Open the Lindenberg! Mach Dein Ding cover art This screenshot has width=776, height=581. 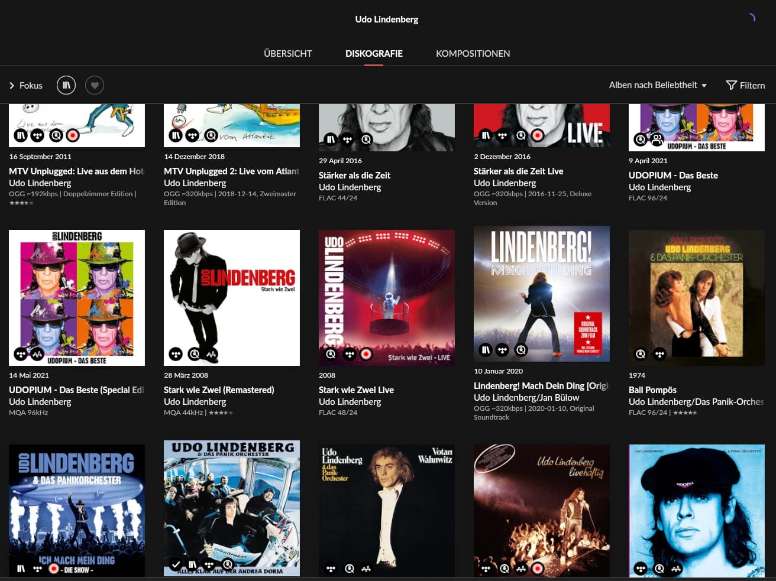tap(542, 294)
